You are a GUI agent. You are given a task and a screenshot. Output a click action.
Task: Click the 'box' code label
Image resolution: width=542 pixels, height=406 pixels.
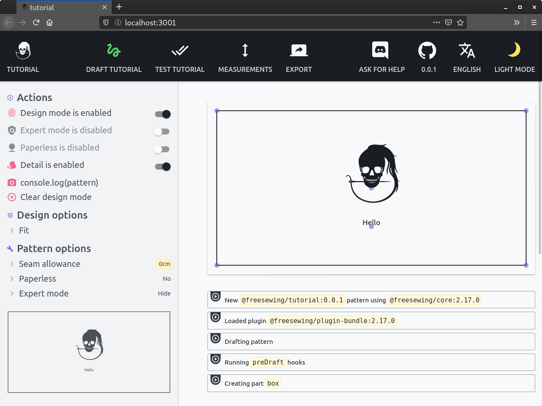click(x=273, y=384)
